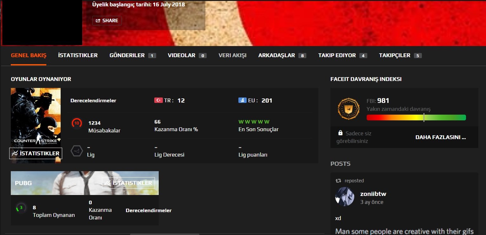Open the GENEL BAKIŞ tab

click(29, 55)
